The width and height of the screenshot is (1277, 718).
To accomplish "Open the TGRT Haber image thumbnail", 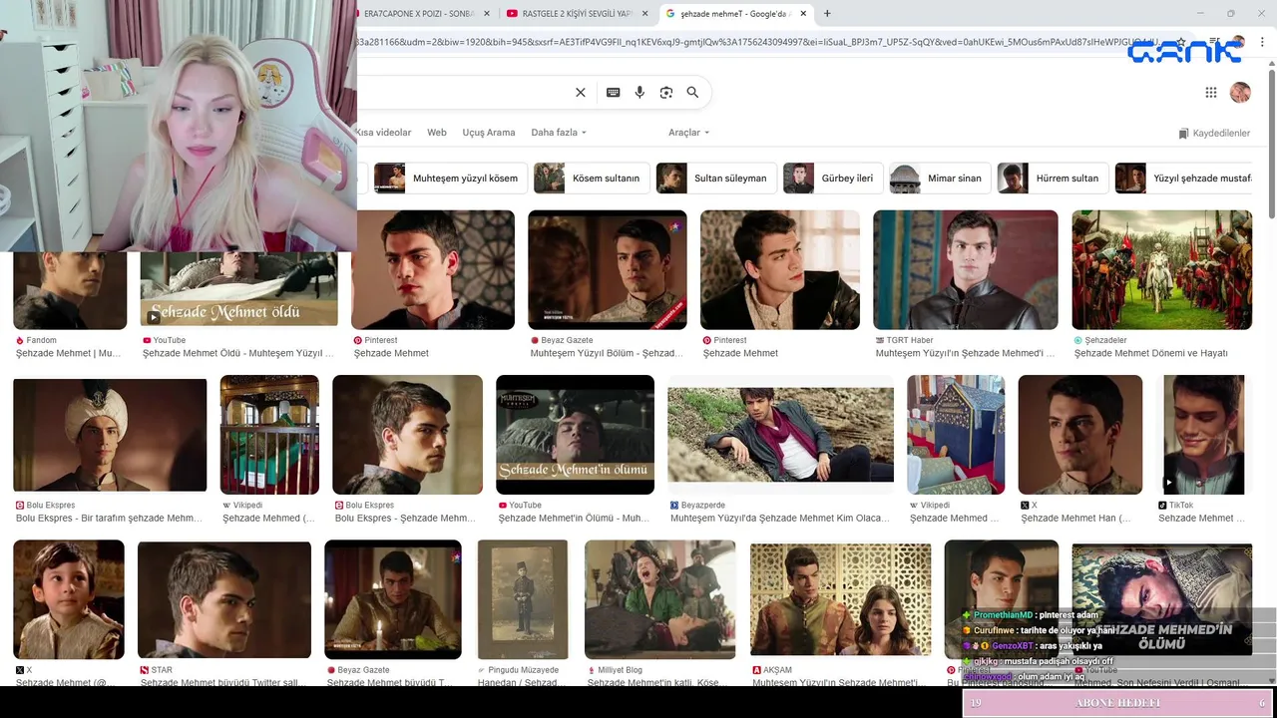I will 966,269.
